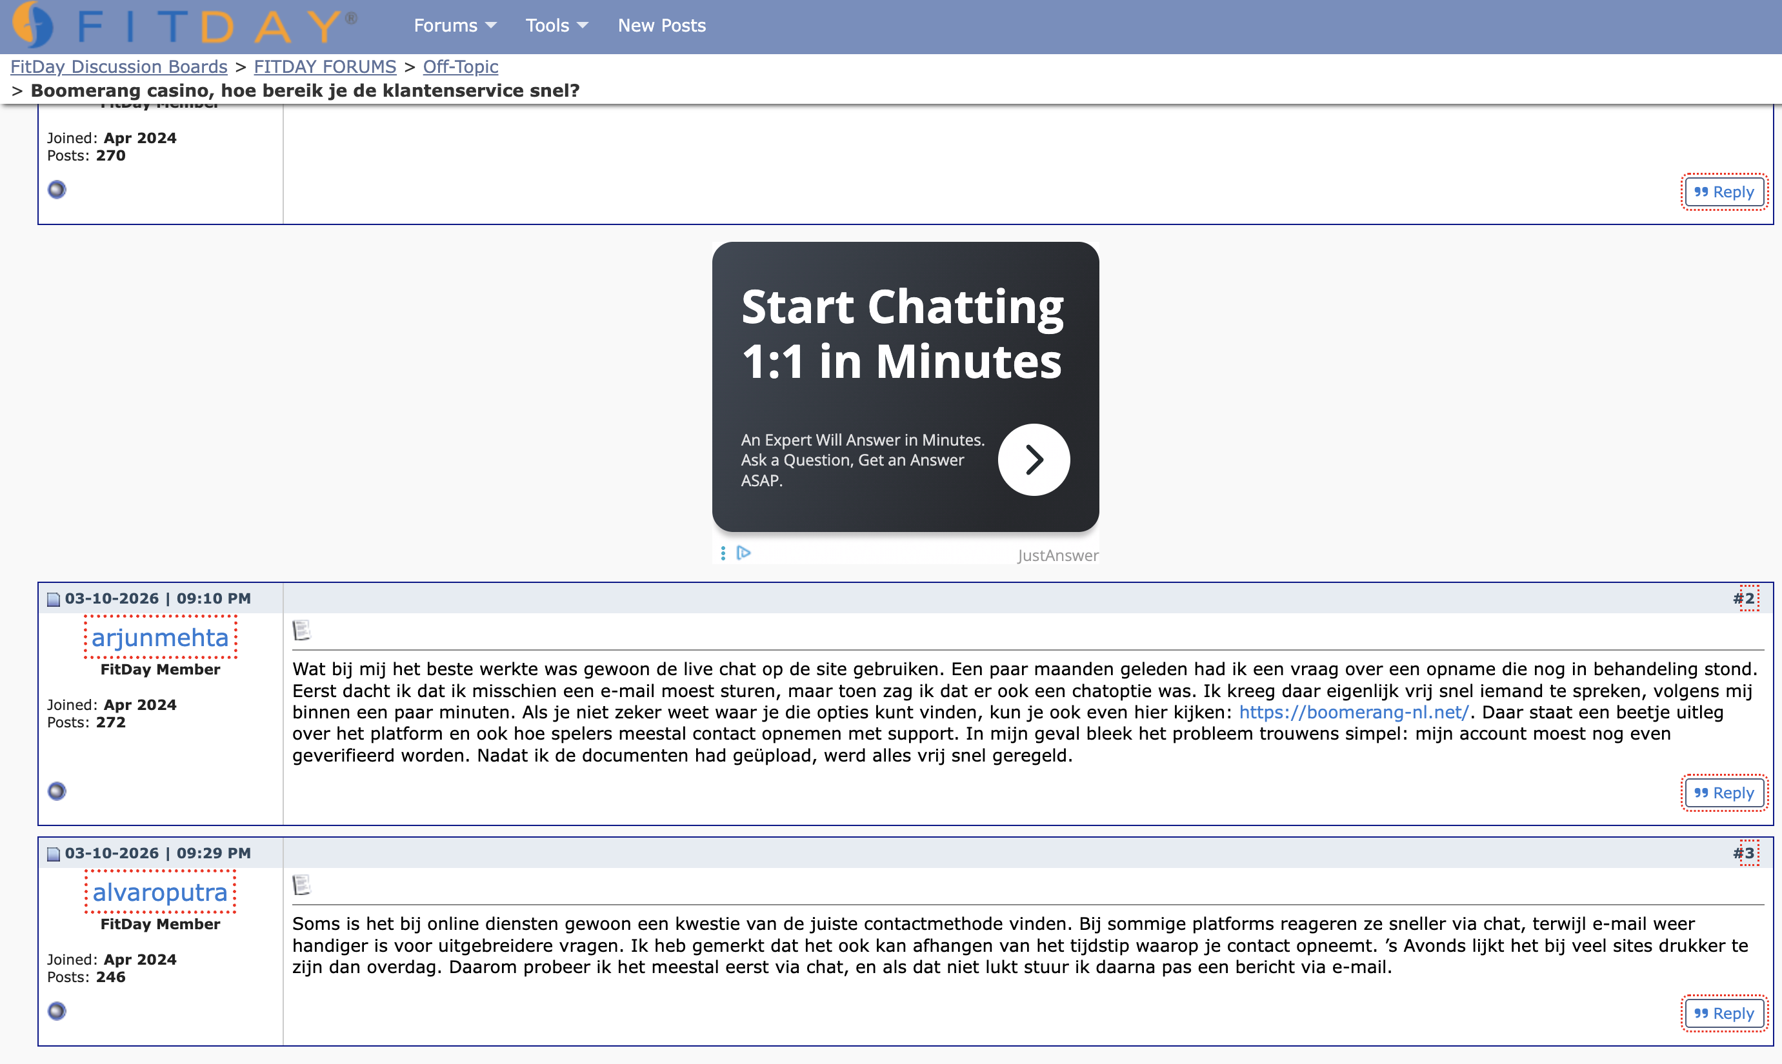
Task: Click the post icon beside 03-10-2026 09:29 PM
Action: tap(54, 854)
